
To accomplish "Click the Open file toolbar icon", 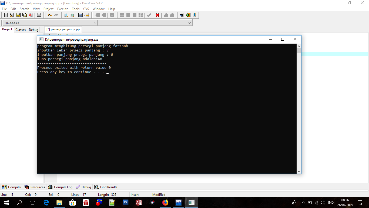I will coord(12,15).
